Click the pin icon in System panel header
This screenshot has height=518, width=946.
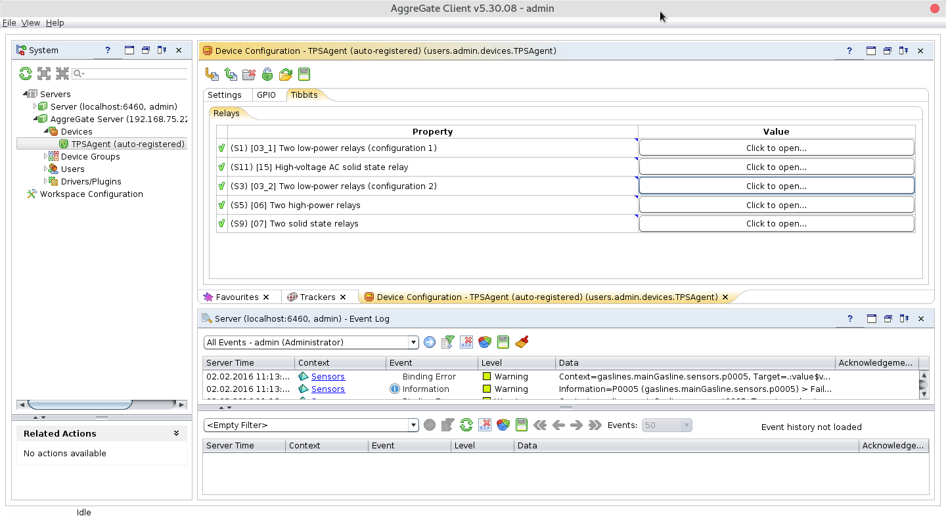[x=162, y=50]
